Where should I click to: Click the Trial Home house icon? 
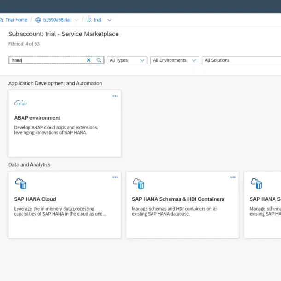pos(1,20)
